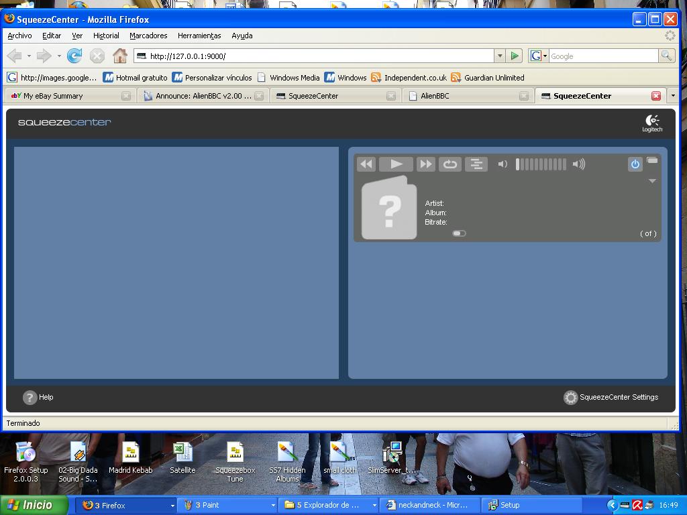Image resolution: width=687 pixels, height=515 pixels.
Task: Adjust the player volume slider bar
Action: 541,164
